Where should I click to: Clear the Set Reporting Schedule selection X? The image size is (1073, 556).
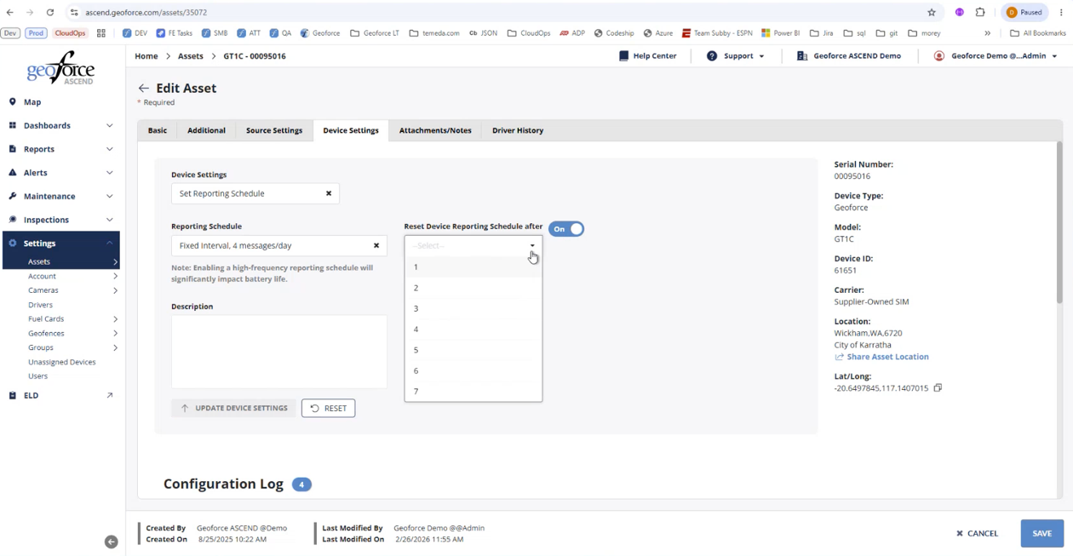[329, 193]
